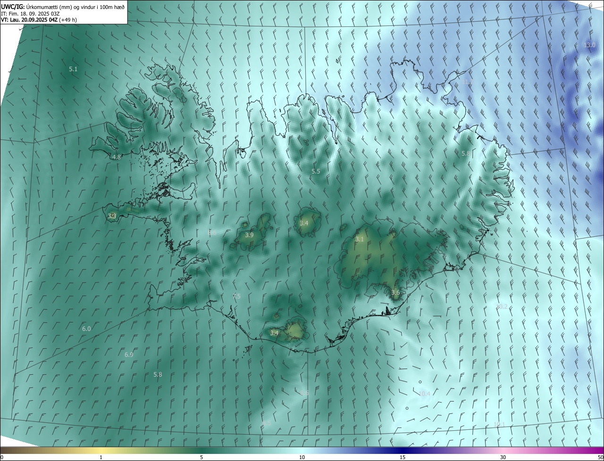This screenshot has width=604, height=461.
Task: Select the 30 tick on the color scale
Action: click(x=503, y=457)
